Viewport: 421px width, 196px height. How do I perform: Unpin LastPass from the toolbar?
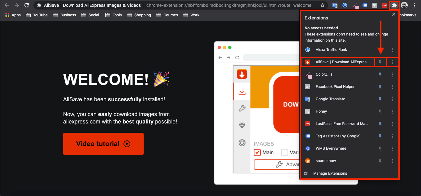click(380, 124)
